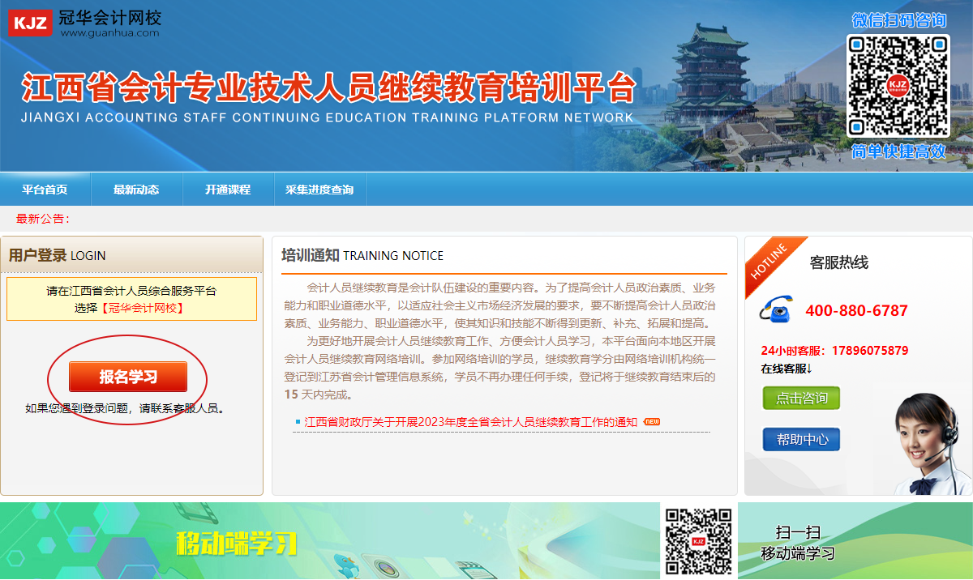
Task: Click the www.guanhua.com site address
Action: pos(109,32)
